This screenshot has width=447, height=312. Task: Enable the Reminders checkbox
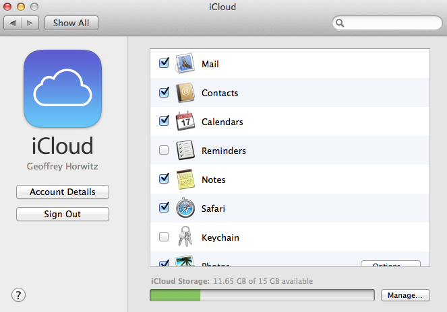pyautogui.click(x=164, y=150)
